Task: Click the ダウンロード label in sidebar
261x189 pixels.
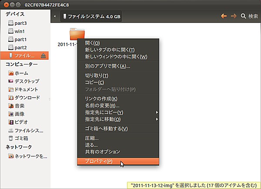Action: pos(27,98)
